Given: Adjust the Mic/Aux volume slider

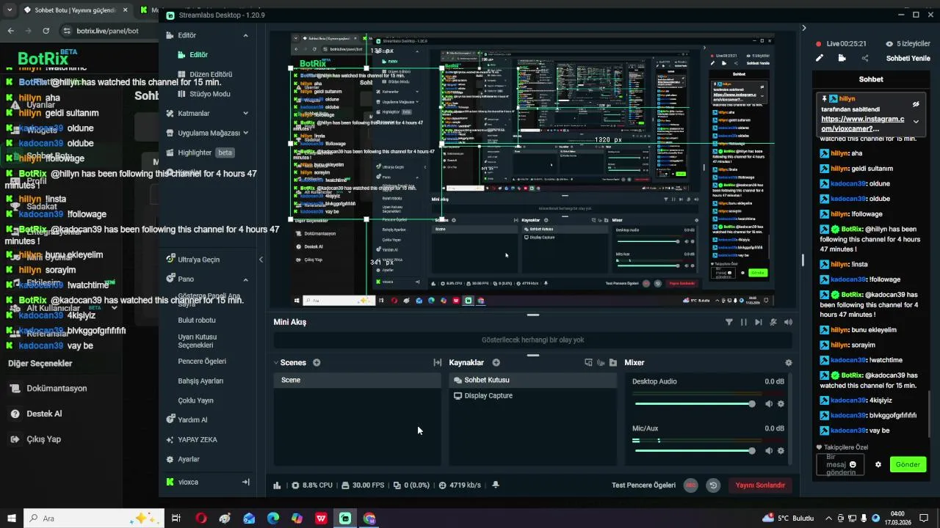Looking at the screenshot, I should pyautogui.click(x=695, y=451).
